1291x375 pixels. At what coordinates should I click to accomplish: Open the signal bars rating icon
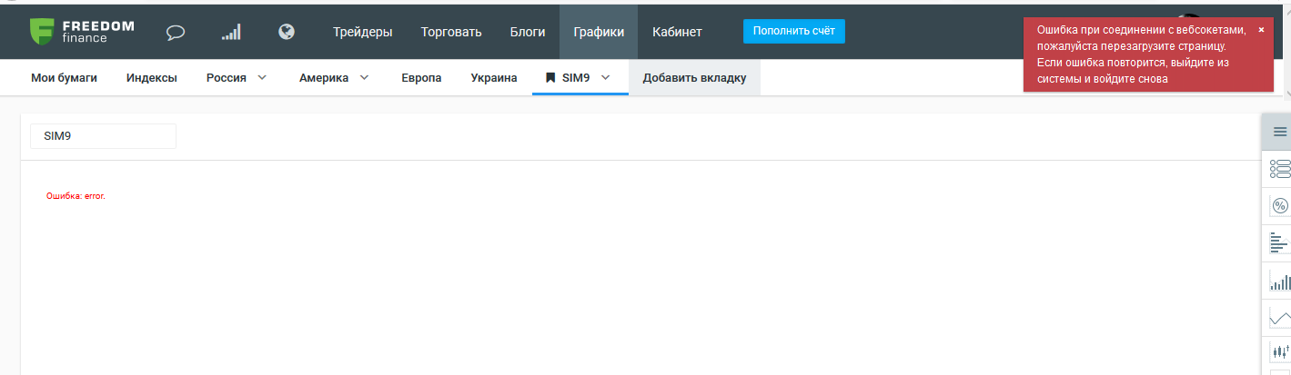click(231, 33)
